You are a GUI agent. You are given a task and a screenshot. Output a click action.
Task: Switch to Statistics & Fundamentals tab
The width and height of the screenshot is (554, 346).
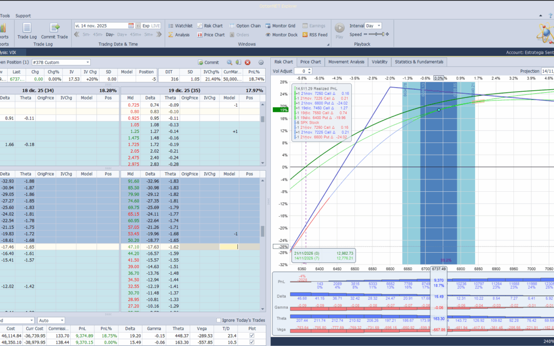419,62
